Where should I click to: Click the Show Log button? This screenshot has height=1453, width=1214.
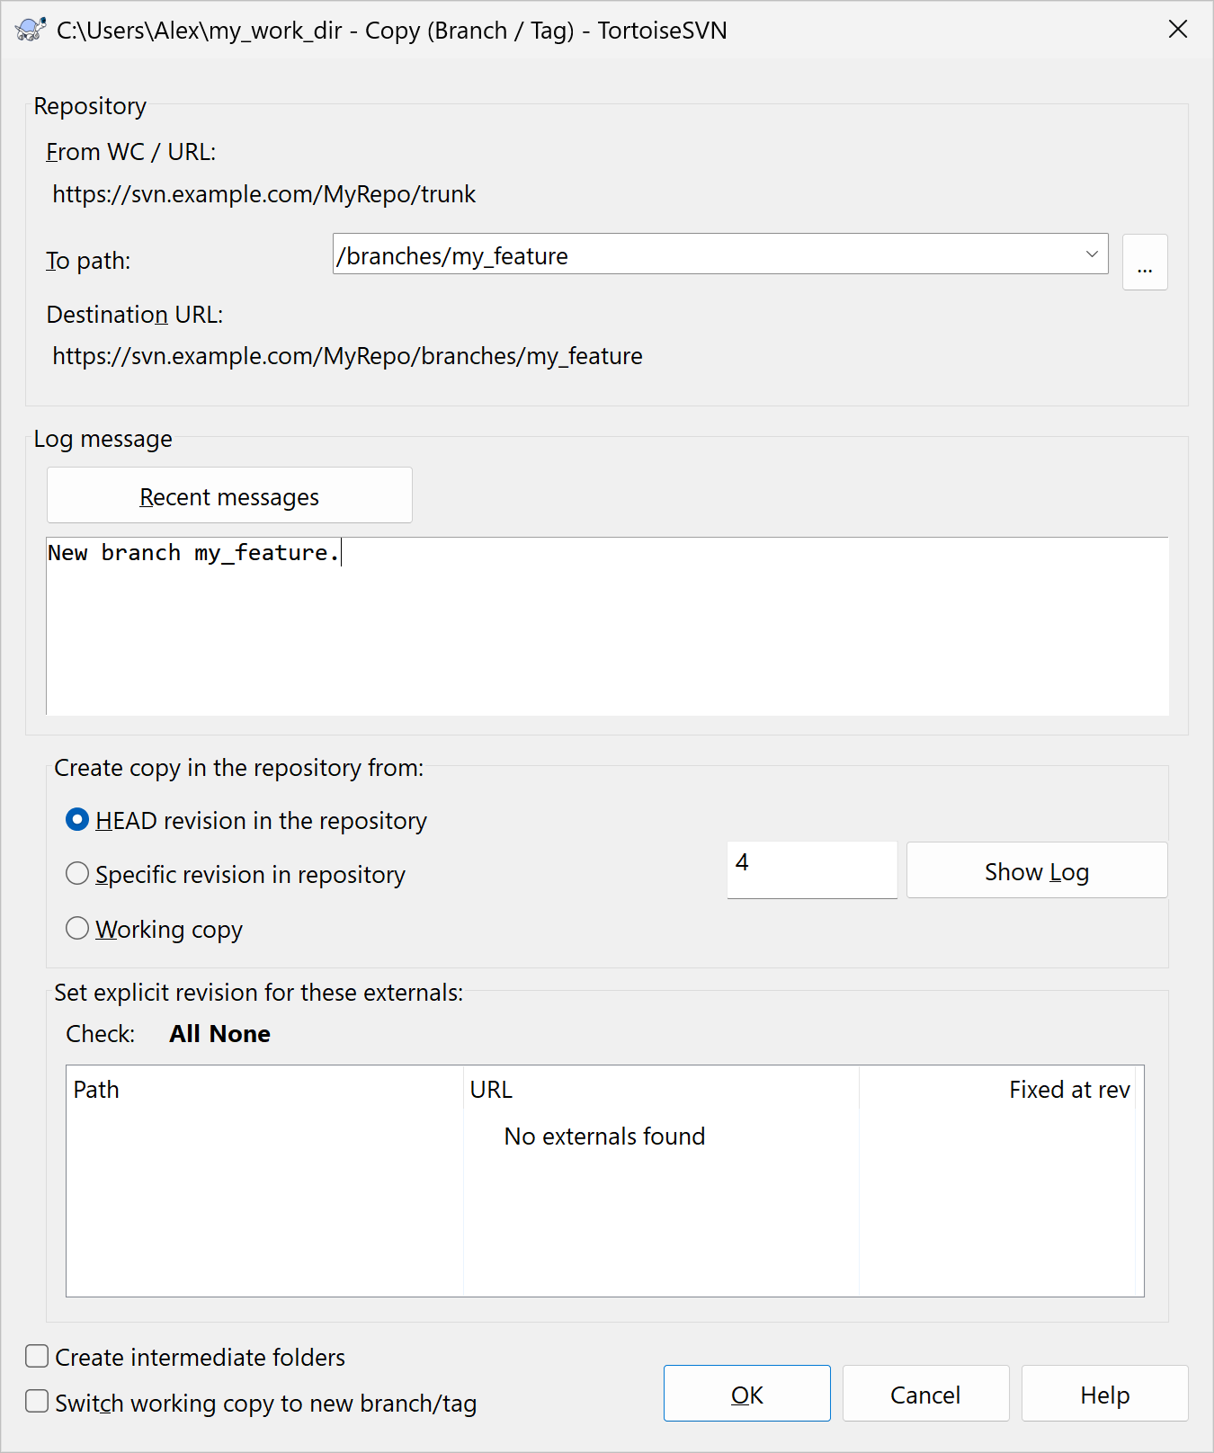pyautogui.click(x=1037, y=870)
